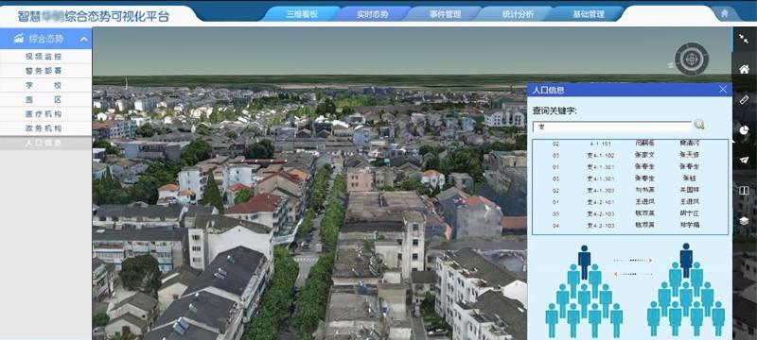Click the collapse fullscreen arrows icon
Image resolution: width=757 pixels, height=340 pixels.
click(744, 39)
